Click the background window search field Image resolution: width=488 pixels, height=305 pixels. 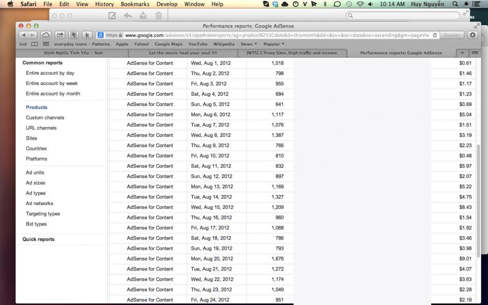pos(403,15)
